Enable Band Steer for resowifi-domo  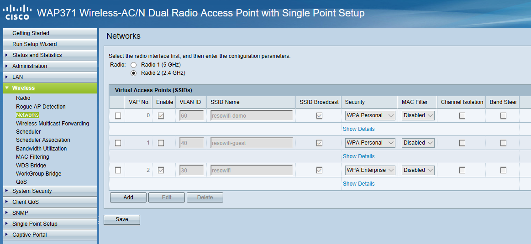click(503, 116)
